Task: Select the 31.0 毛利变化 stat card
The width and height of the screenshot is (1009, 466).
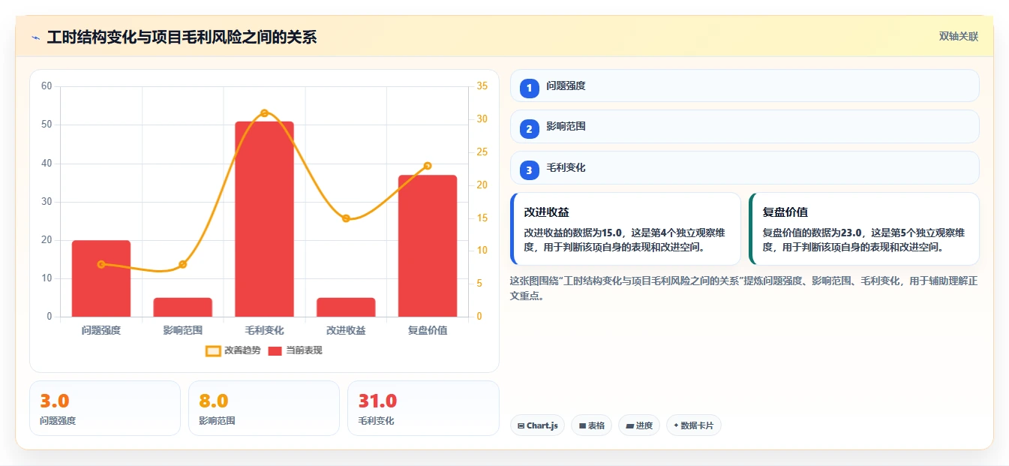Action: tap(423, 408)
